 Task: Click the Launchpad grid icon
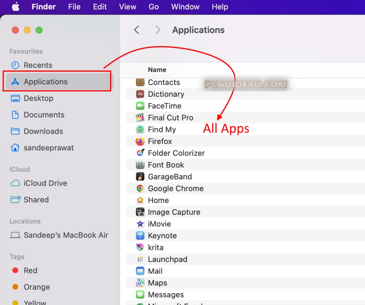coord(140,259)
